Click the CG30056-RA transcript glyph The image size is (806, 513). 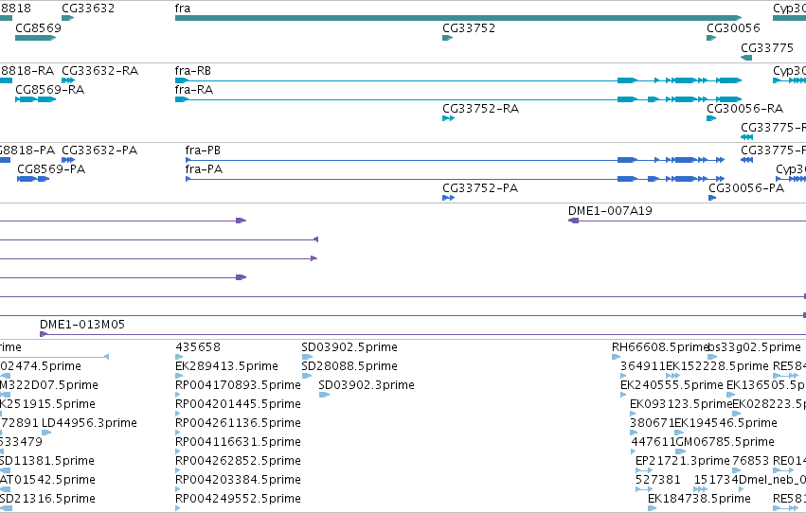pos(711,118)
